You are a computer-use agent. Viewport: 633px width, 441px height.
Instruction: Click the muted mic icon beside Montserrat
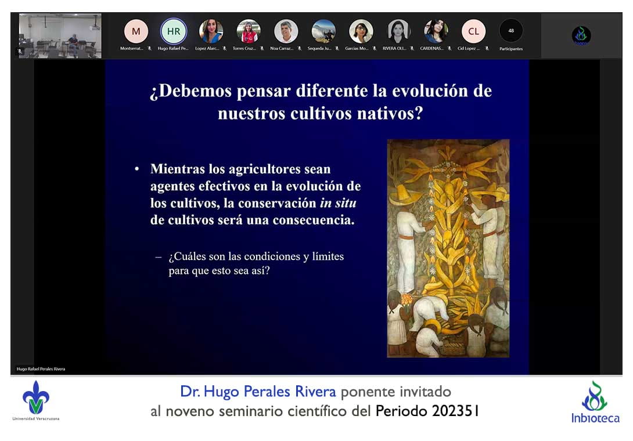coord(150,49)
